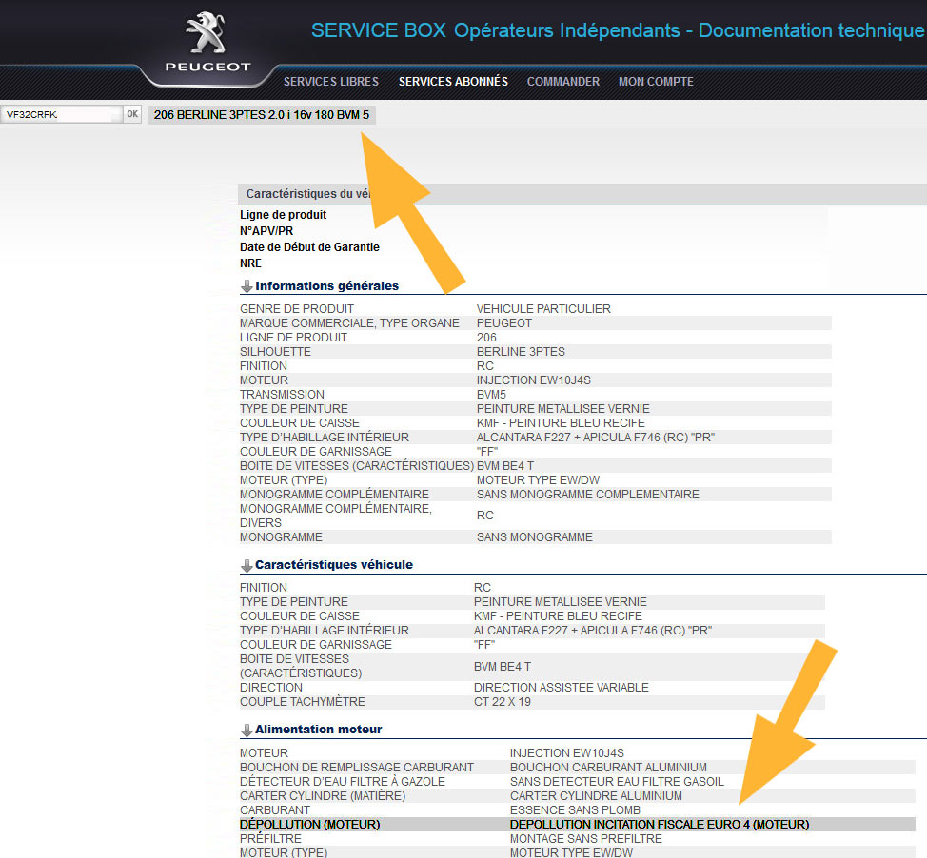Toggle the Alimentation moteur section arrow
This screenshot has height=858, width=927.
click(x=247, y=731)
